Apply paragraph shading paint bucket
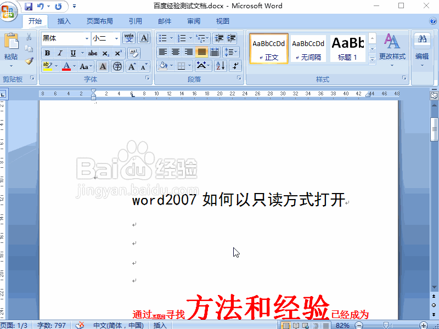This screenshot has width=439, height=329. click(x=163, y=66)
